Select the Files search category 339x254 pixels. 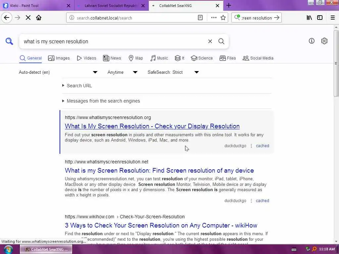[227, 58]
